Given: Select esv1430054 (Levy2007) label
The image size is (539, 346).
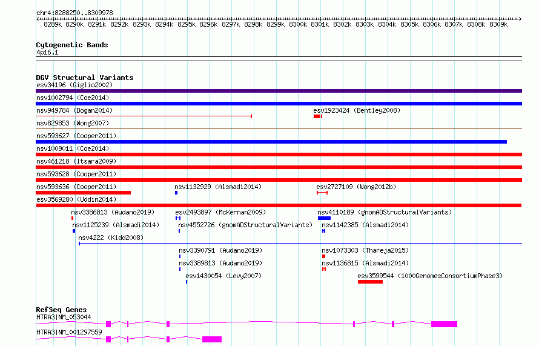Looking at the screenshot, I should click(x=223, y=276).
